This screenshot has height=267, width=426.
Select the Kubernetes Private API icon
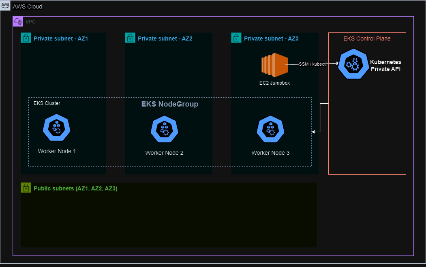pos(351,64)
